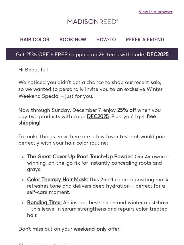Go to the HOW-TO navigation item
Image resolution: width=184 pixels, height=245 pixels.
(106, 40)
